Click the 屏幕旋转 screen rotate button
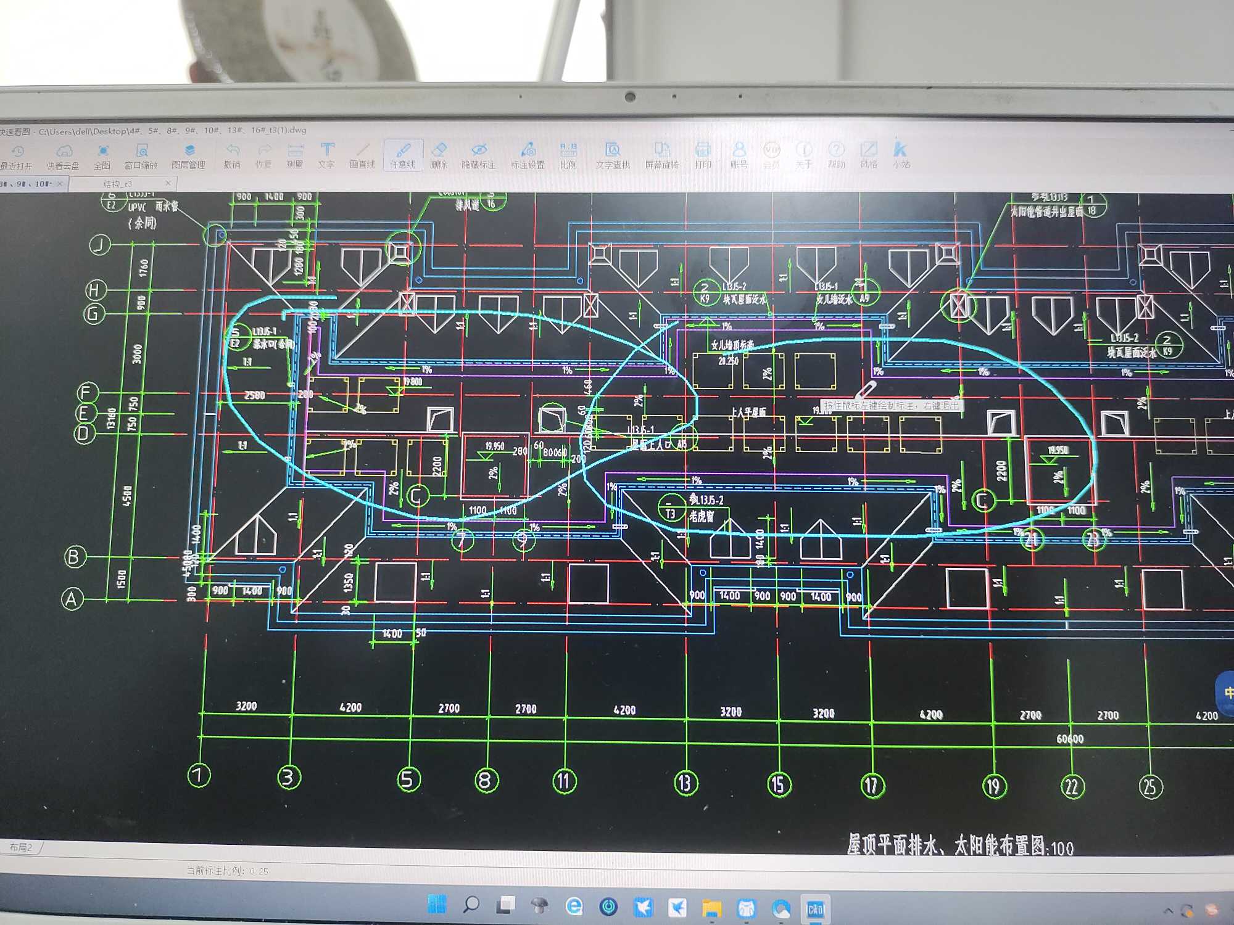 click(662, 155)
